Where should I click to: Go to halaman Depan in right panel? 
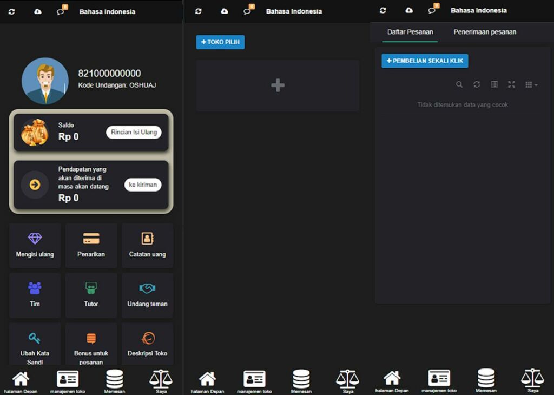pyautogui.click(x=392, y=381)
